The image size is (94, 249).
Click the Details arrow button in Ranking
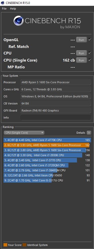tap(89, 133)
